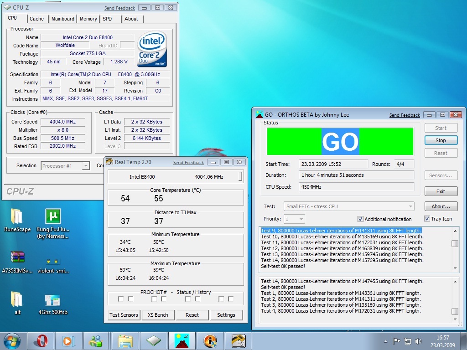Viewport: 467px width, 350px height.
Task: Click the grayed Sensors... button in ORTHOS
Action: point(441,175)
